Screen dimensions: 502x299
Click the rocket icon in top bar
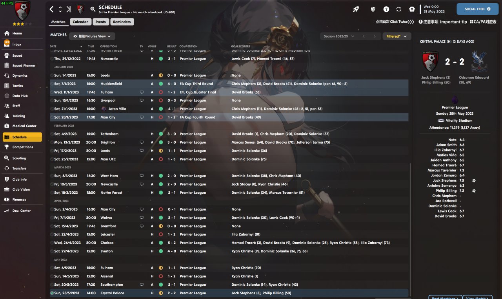(356, 9)
